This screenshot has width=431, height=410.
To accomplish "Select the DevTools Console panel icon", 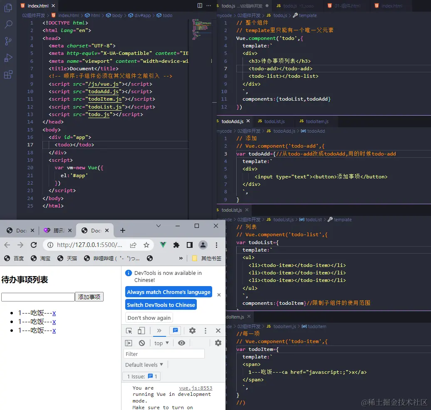I will click(x=175, y=331).
